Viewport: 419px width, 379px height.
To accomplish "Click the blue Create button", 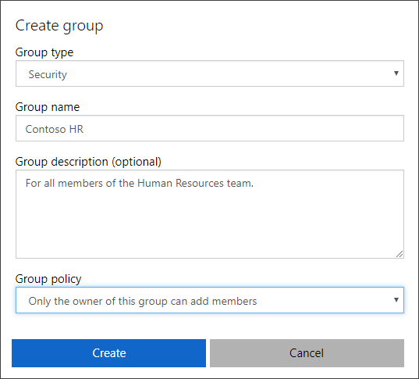I will point(108,353).
